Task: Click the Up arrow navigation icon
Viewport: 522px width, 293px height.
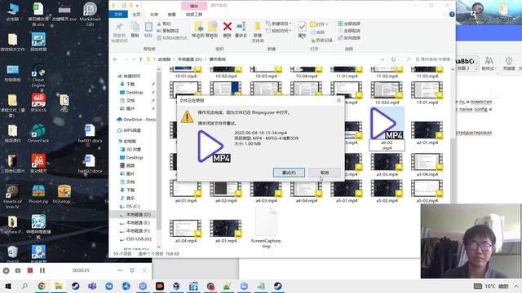Action: tap(141, 59)
